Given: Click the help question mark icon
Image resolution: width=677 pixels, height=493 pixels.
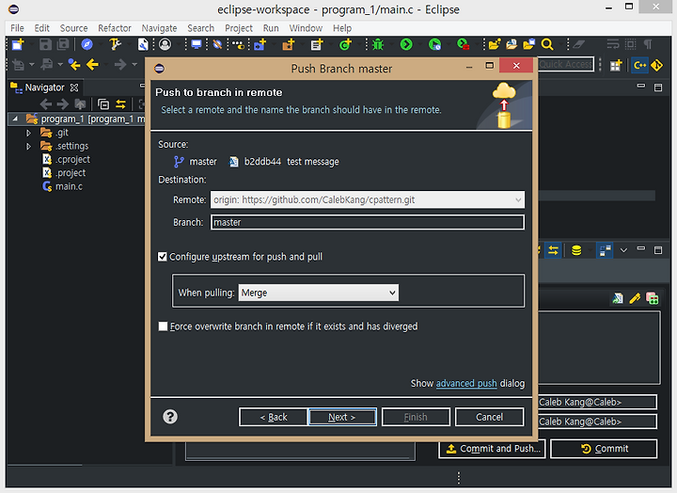Looking at the screenshot, I should (170, 417).
